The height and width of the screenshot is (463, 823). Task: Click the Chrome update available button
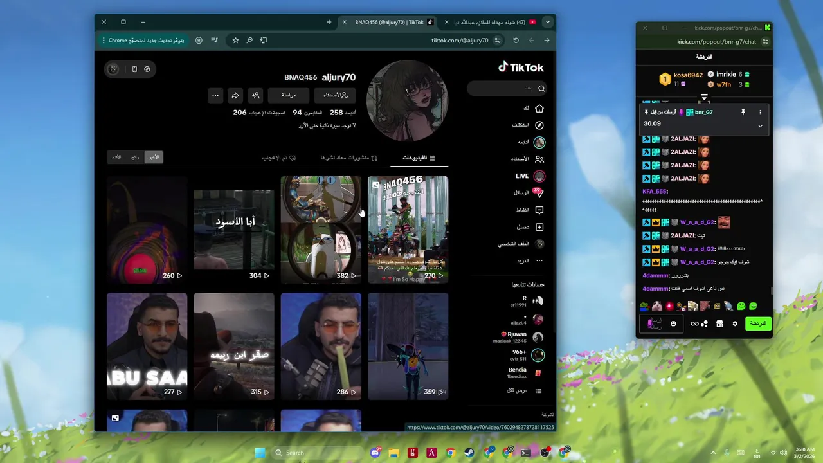coord(143,40)
